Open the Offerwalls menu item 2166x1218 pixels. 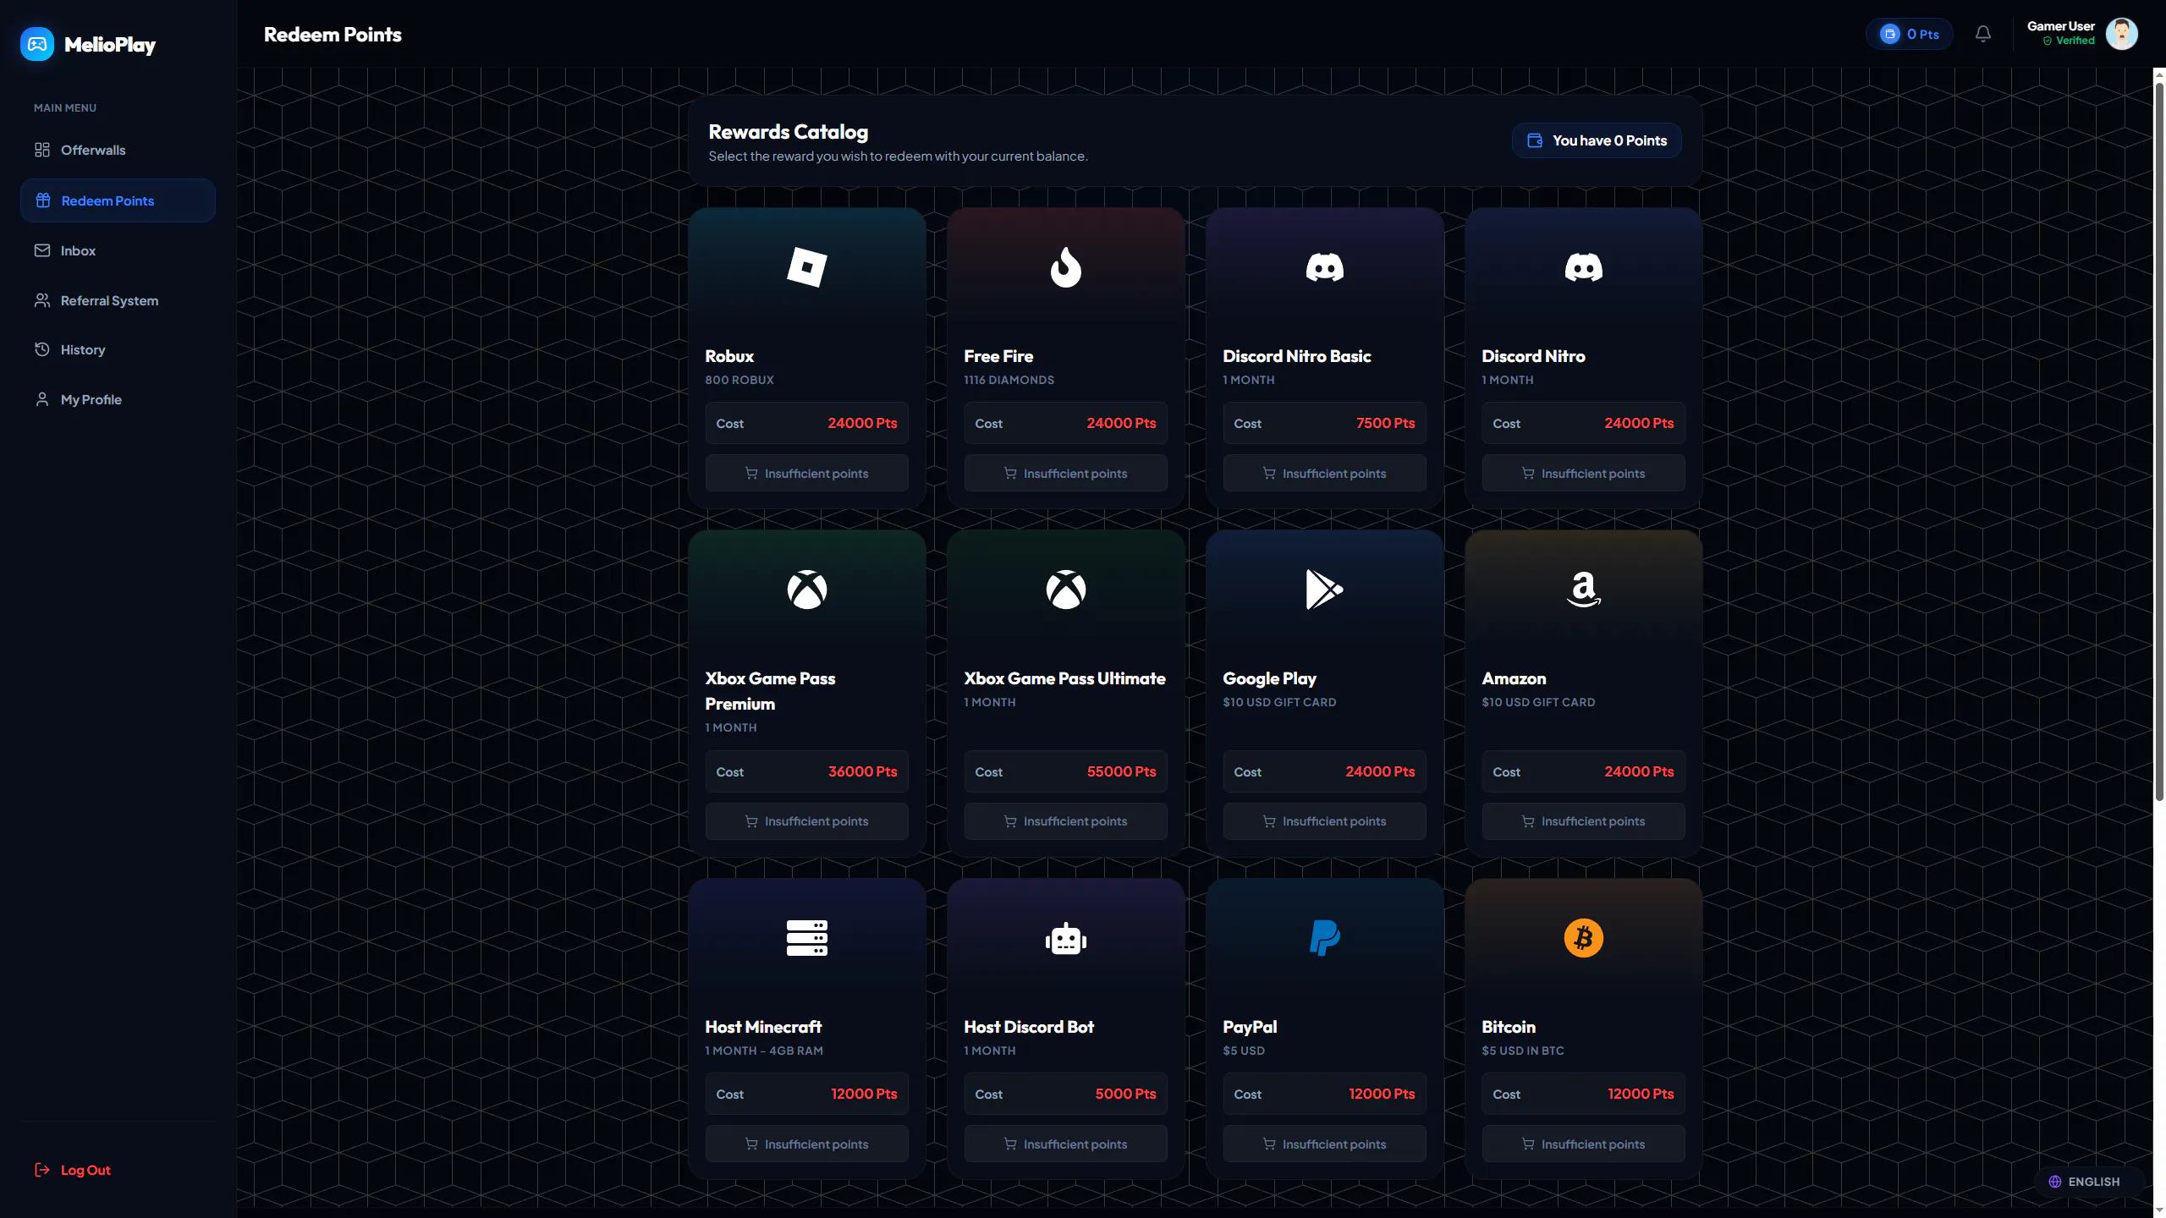click(x=118, y=150)
